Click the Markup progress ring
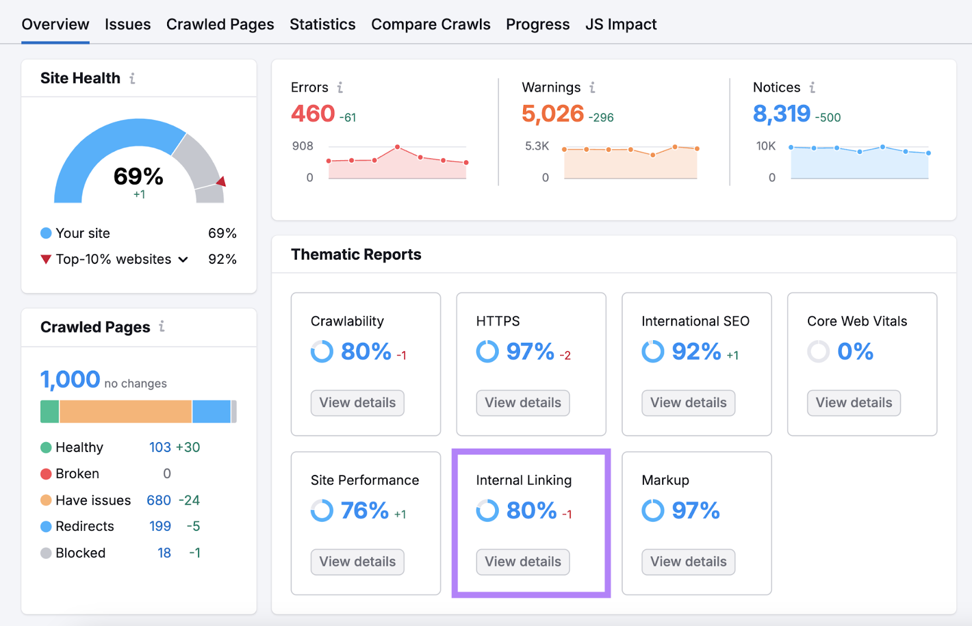 pyautogui.click(x=652, y=511)
